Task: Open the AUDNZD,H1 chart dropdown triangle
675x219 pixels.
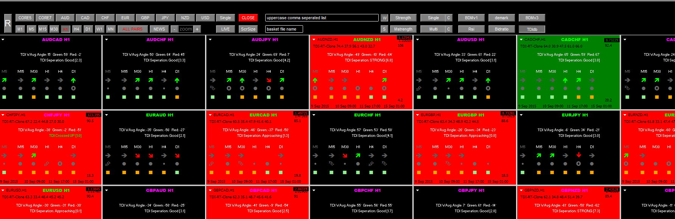Action: [x=314, y=40]
